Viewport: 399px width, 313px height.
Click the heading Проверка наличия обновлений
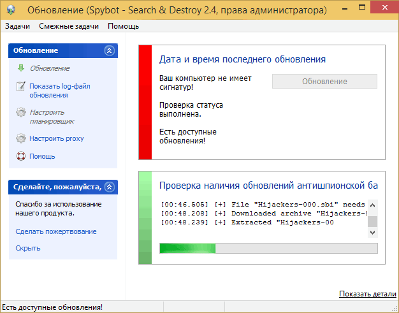268,186
